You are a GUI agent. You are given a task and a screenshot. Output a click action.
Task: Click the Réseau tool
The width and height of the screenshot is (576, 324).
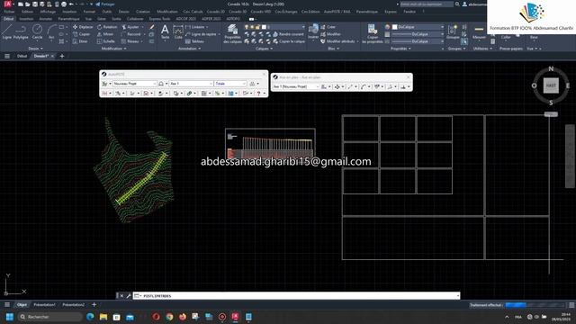click(130, 41)
